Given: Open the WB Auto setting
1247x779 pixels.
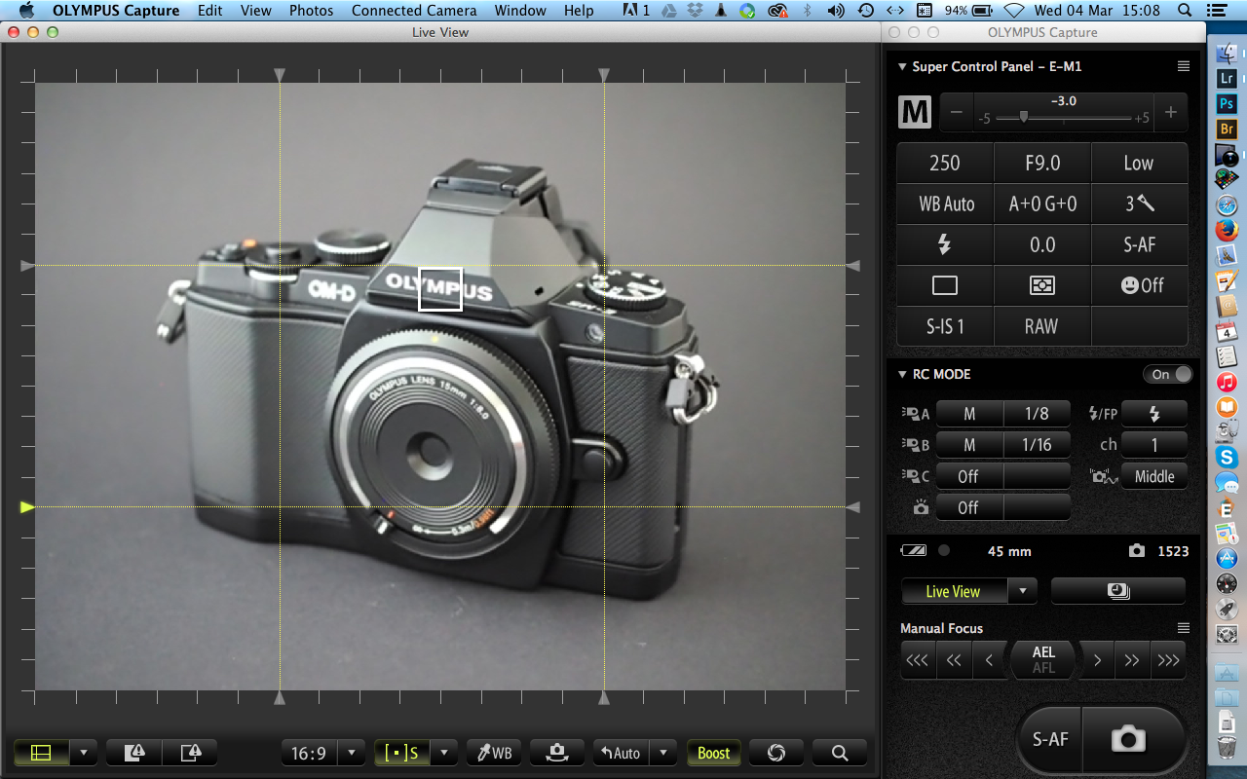Looking at the screenshot, I should [945, 204].
